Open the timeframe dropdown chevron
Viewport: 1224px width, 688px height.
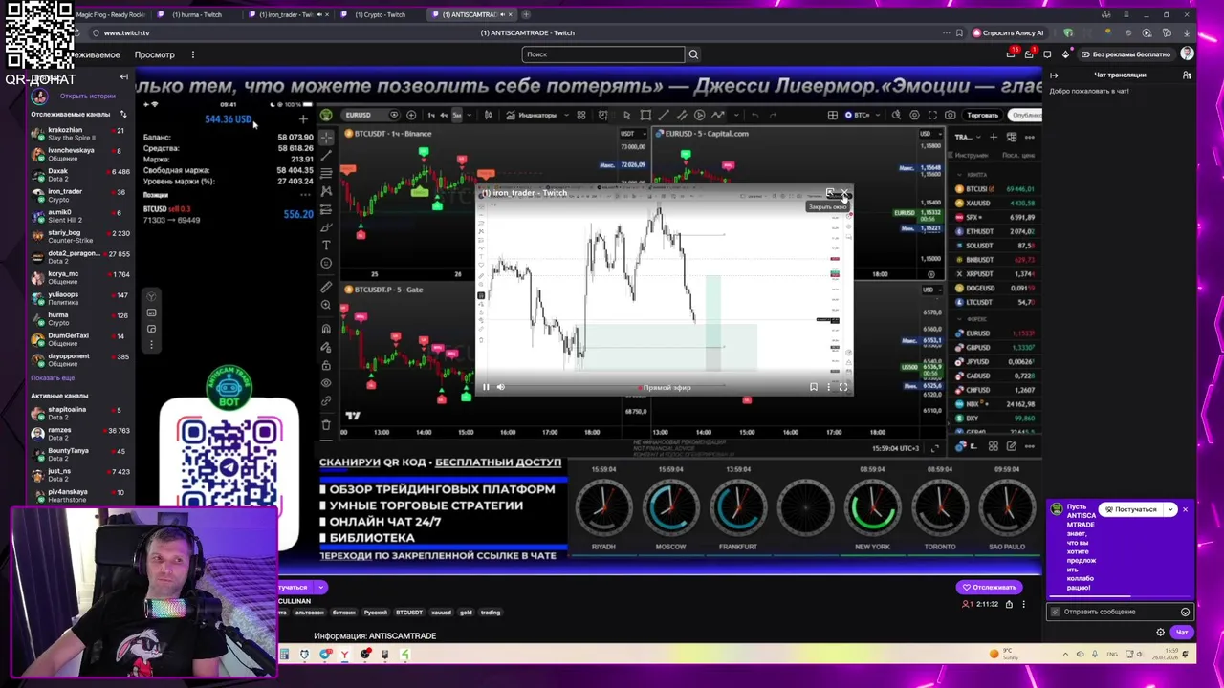point(469,115)
